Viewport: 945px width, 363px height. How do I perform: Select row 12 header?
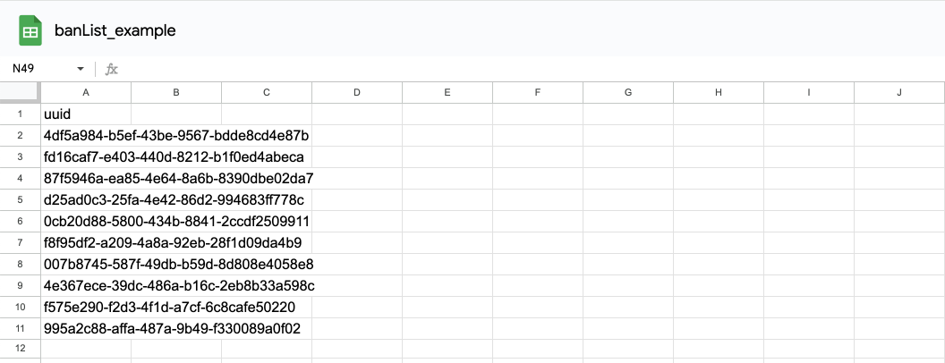click(20, 350)
